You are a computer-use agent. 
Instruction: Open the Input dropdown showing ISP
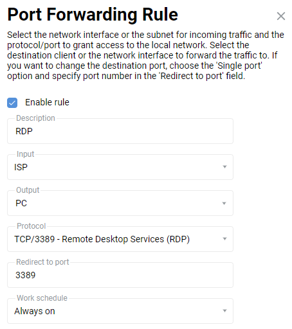click(120, 167)
